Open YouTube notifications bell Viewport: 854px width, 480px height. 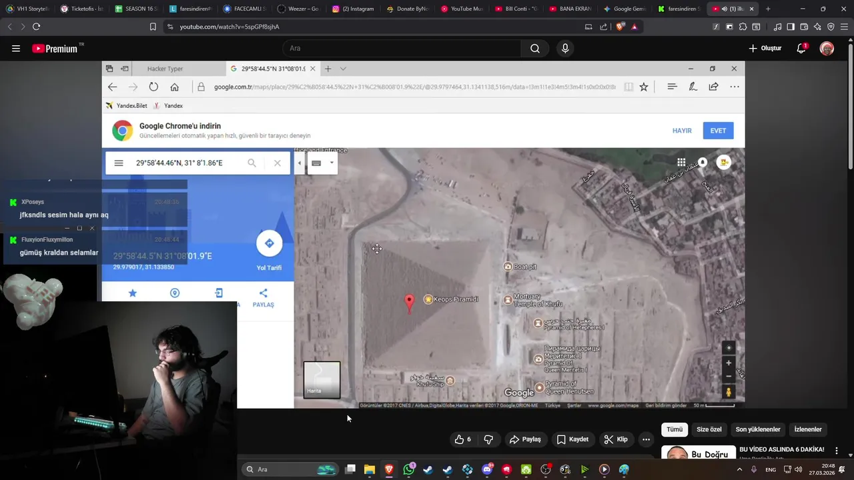click(x=802, y=48)
